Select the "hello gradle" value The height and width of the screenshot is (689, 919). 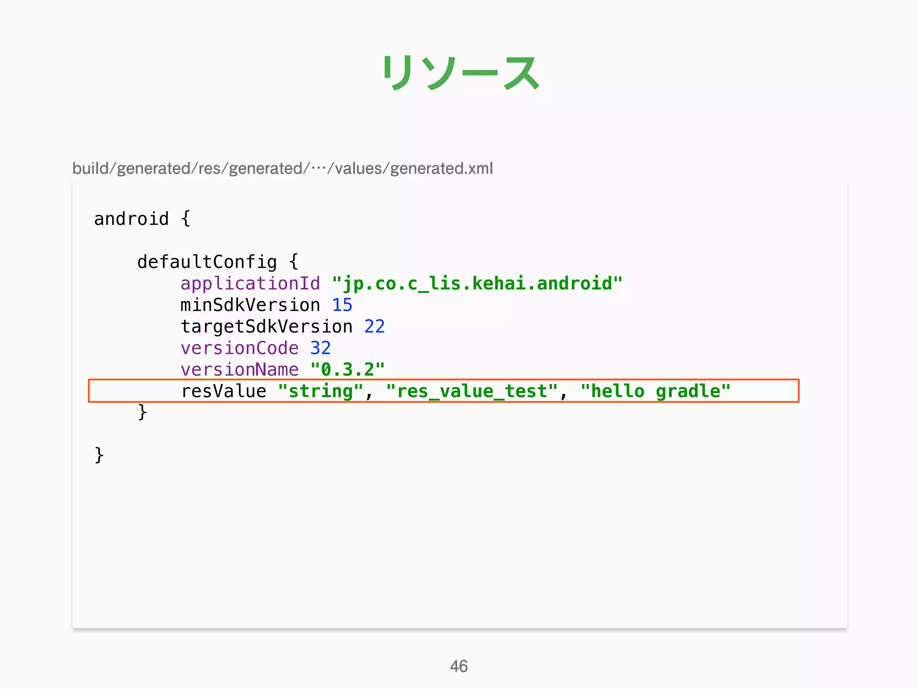click(656, 391)
